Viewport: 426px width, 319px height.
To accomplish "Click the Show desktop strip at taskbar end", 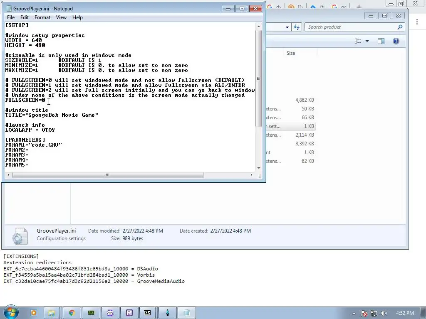I will (x=423, y=313).
